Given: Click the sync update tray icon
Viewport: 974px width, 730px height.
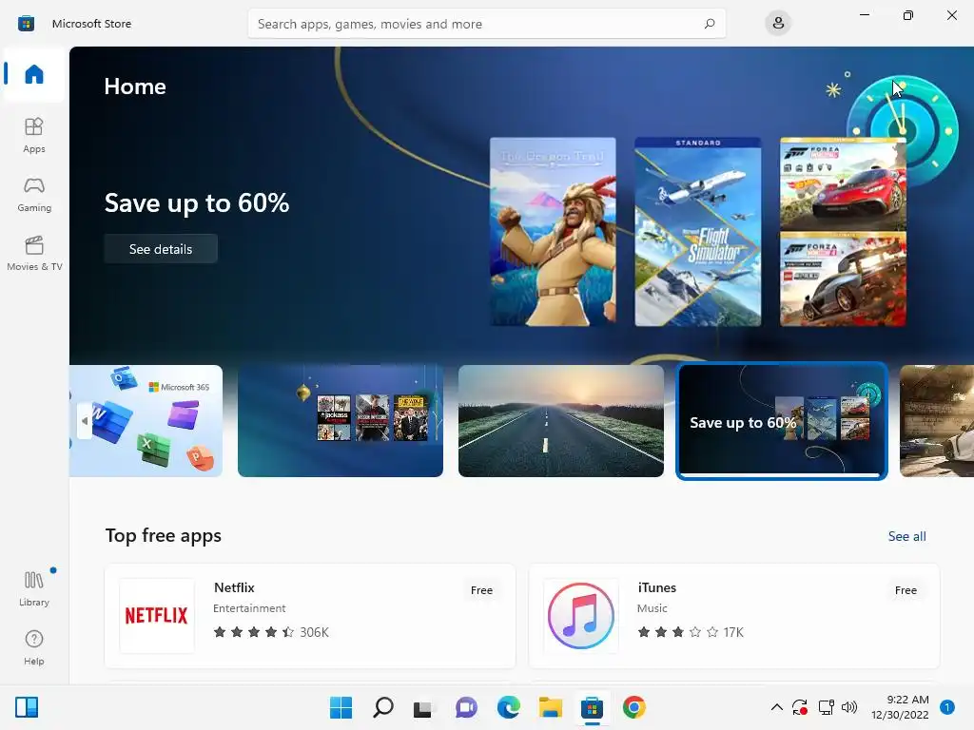Looking at the screenshot, I should (799, 707).
